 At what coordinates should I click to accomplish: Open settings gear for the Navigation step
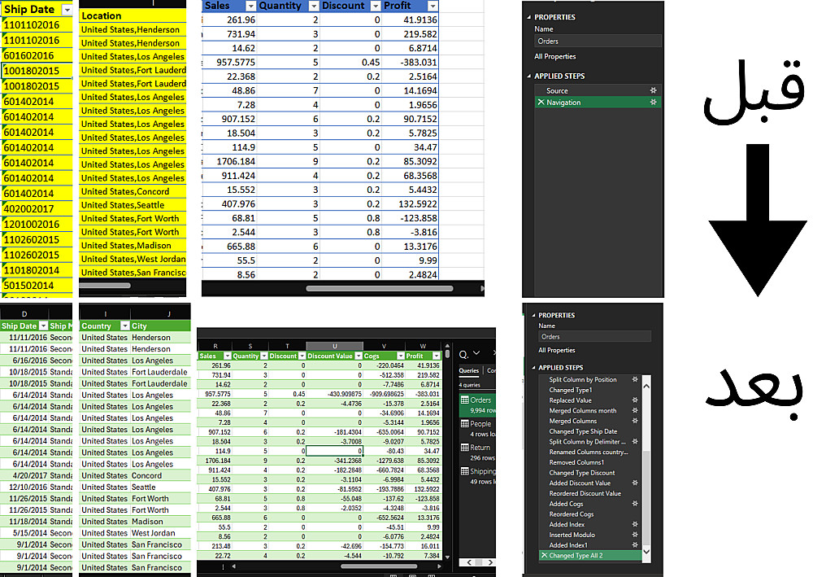653,103
